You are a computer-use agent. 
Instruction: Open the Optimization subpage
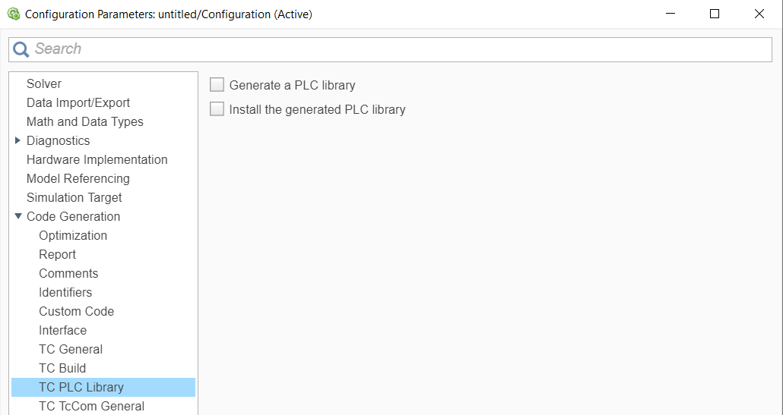(73, 235)
